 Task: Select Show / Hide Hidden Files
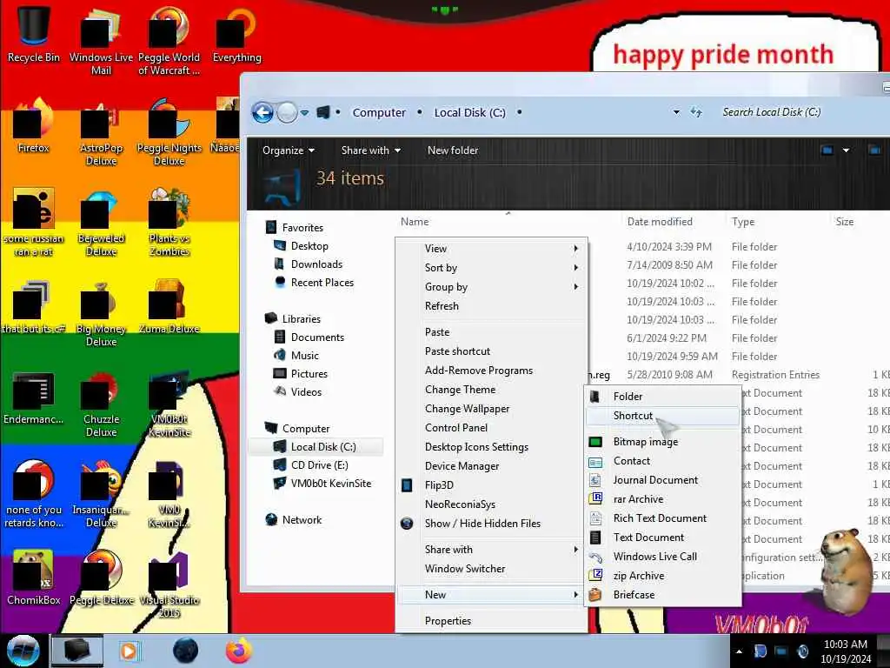[491, 524]
